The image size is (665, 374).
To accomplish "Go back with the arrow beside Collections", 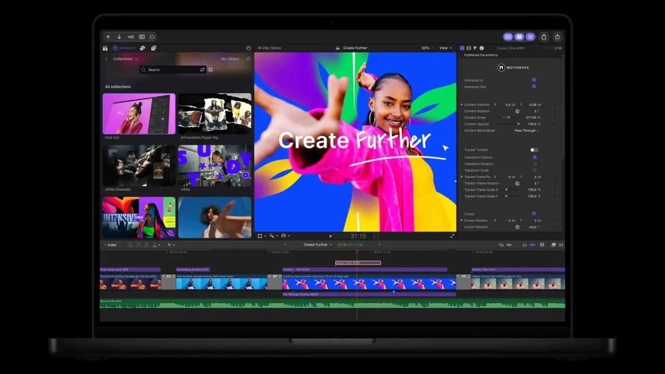I will click(106, 59).
